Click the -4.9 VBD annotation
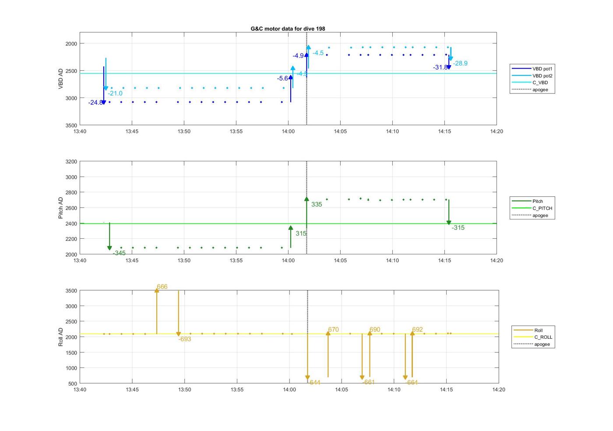Viewport: 613px width, 431px height. tap(298, 56)
